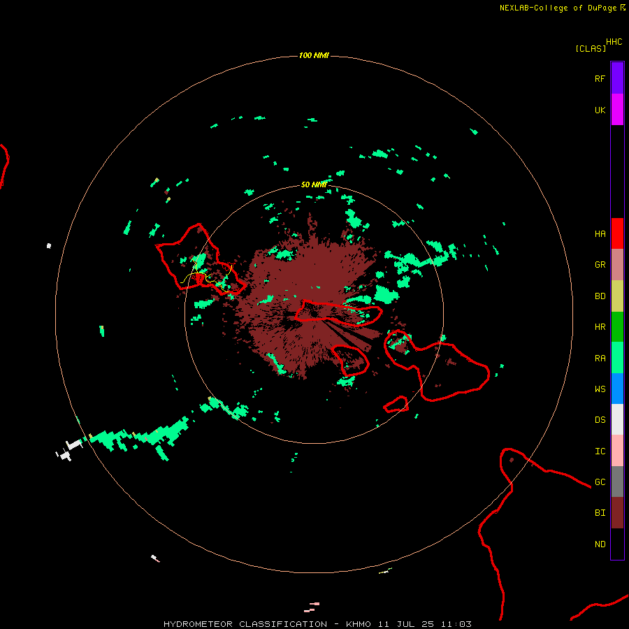Click the GR legend label
This screenshot has height=629, width=629.
click(600, 265)
